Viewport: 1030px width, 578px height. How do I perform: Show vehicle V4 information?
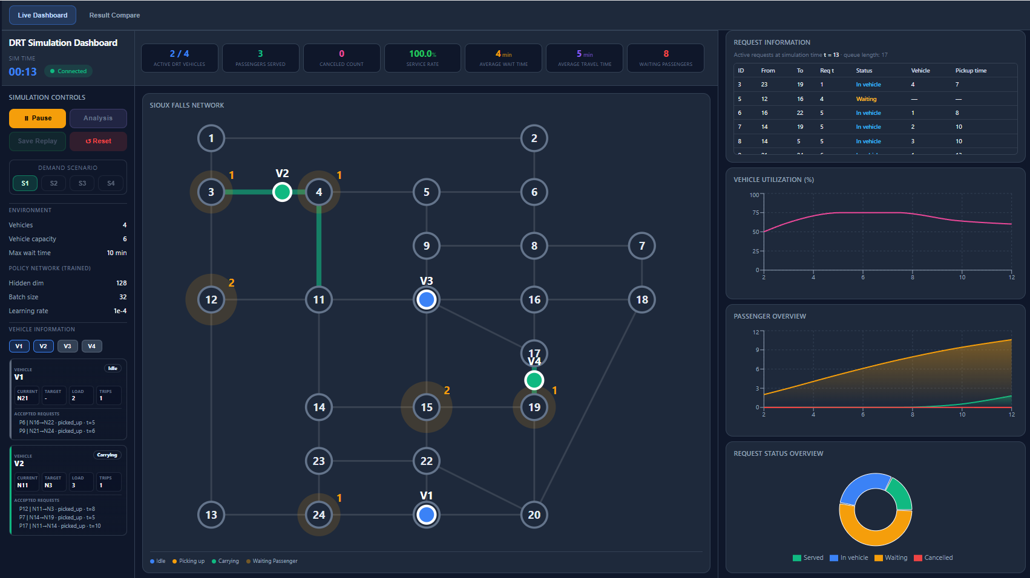[91, 346]
